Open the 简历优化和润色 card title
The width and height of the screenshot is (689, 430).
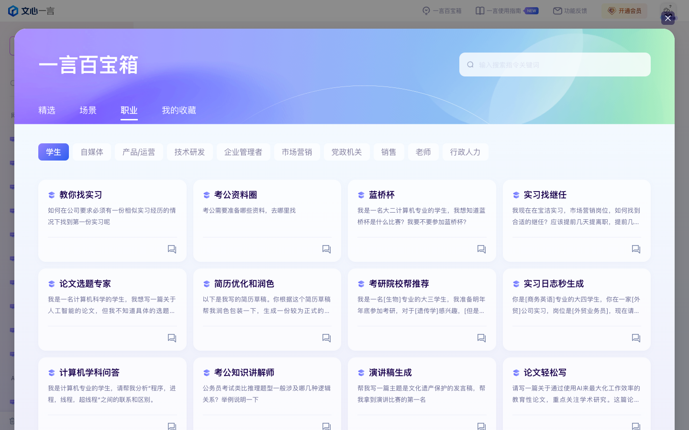(244, 284)
